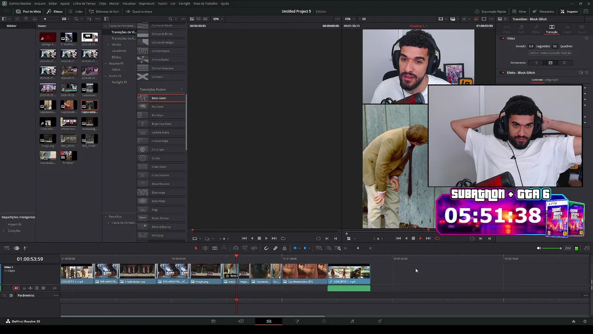The image size is (593, 334).
Task: Collapse the Áudio FX category
Action: tap(105, 76)
